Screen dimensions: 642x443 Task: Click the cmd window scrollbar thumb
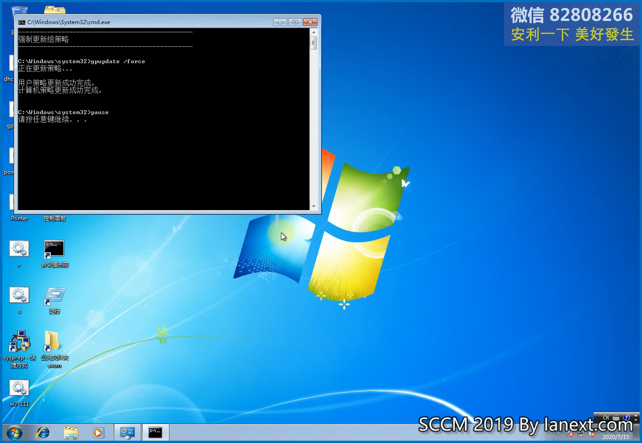click(314, 43)
